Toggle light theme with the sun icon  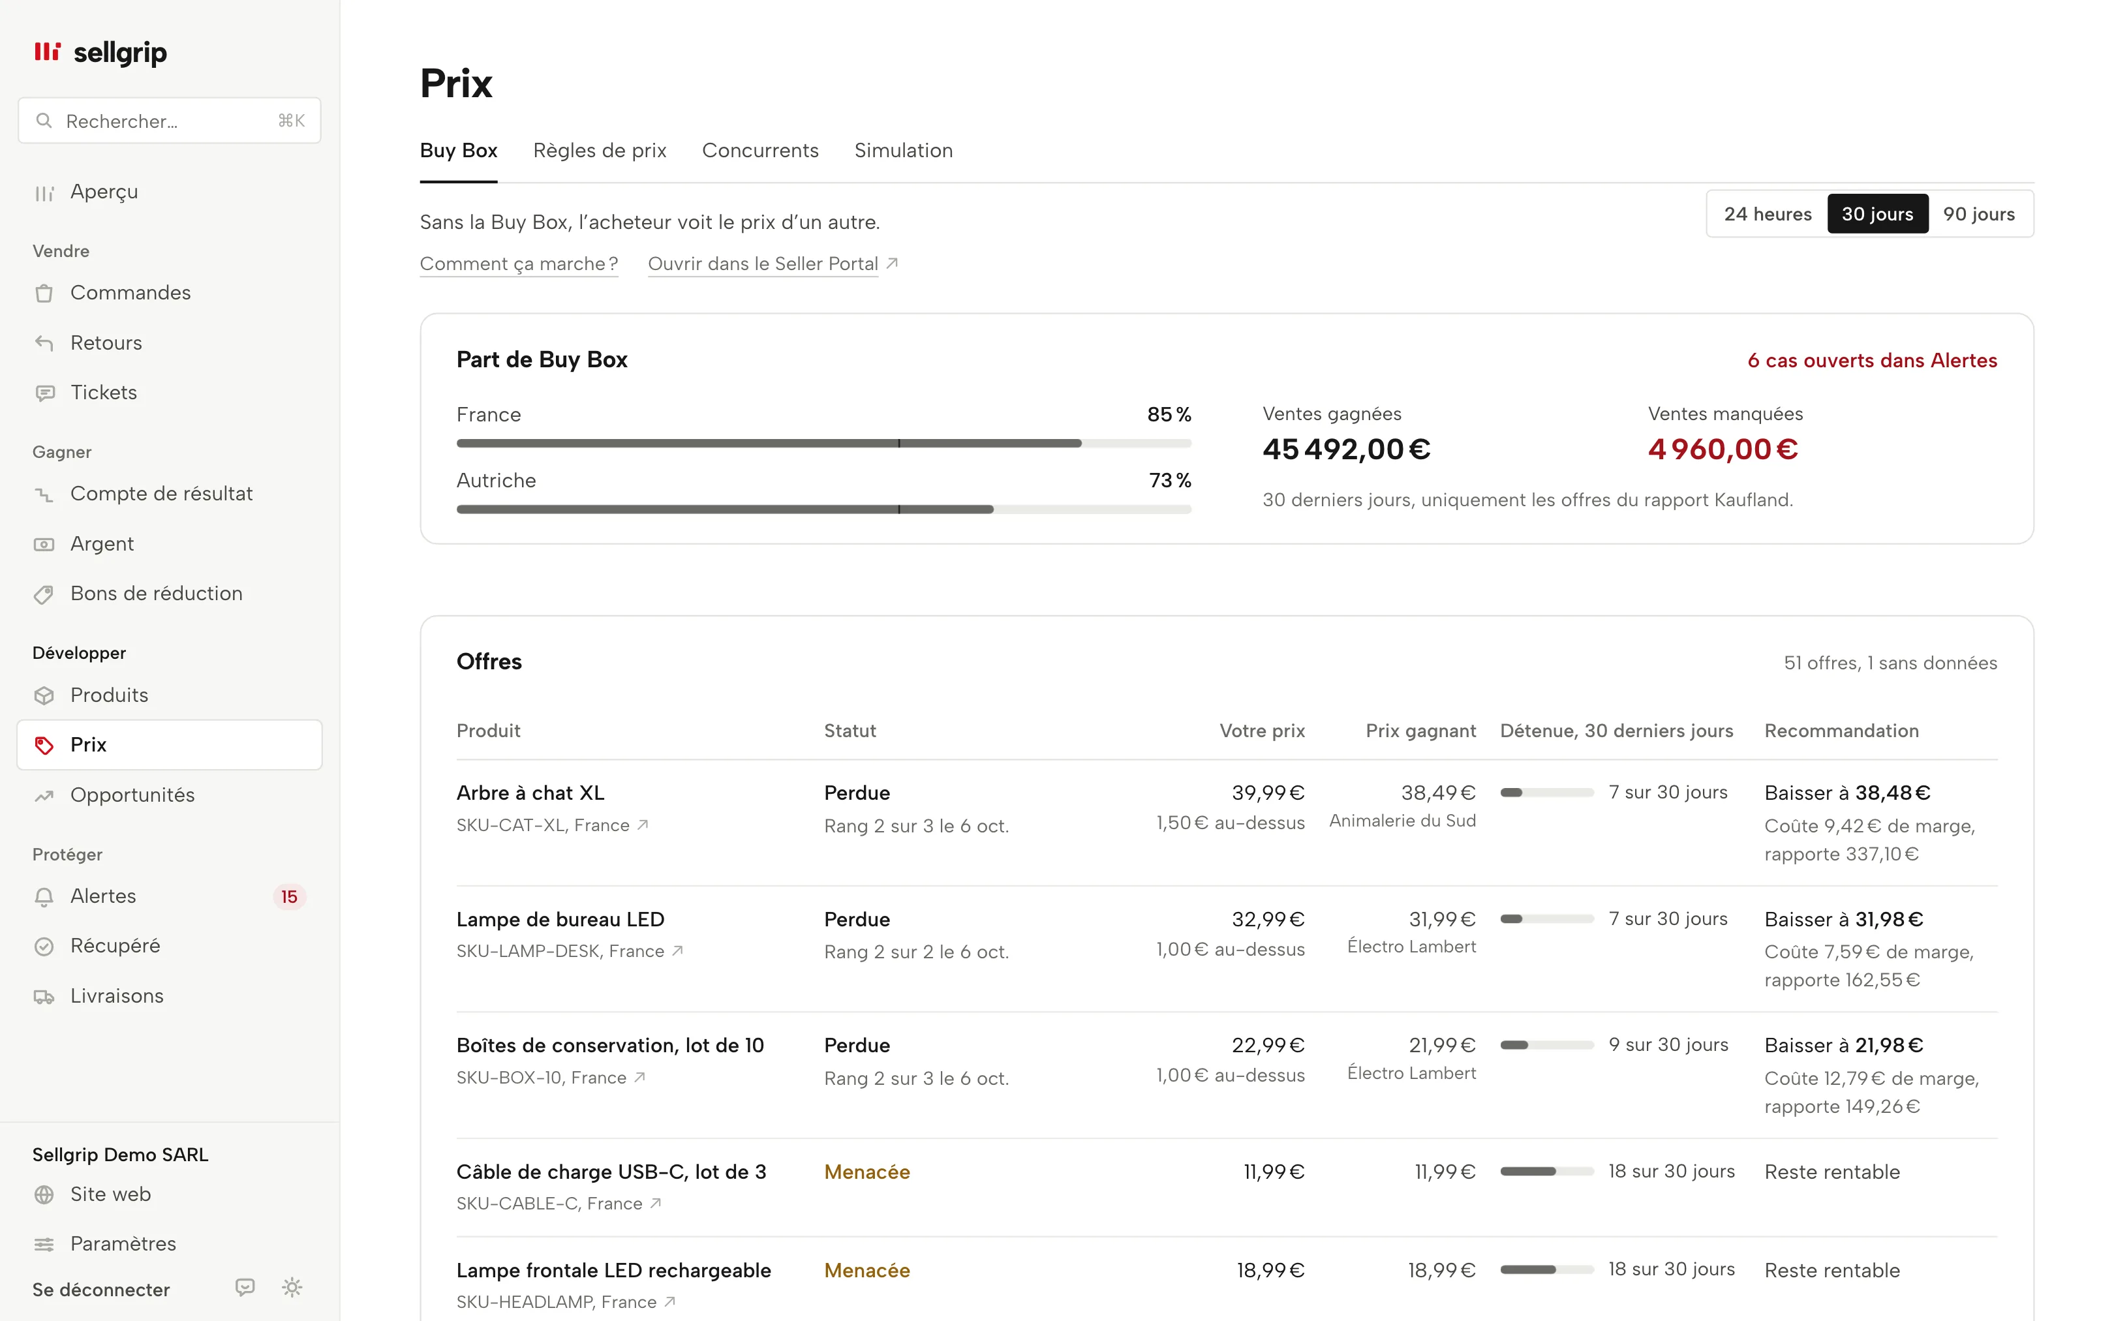(293, 1288)
